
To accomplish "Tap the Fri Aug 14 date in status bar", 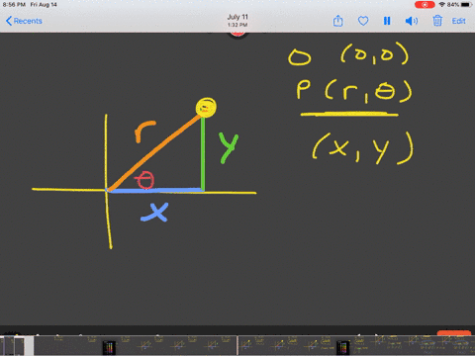I will click(44, 5).
